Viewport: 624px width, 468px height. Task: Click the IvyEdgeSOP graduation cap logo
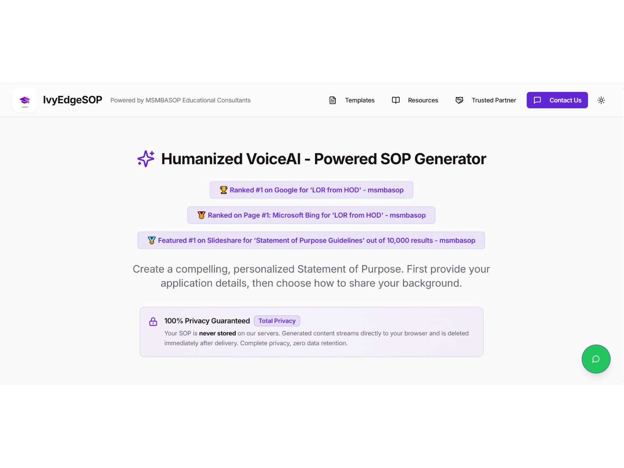(25, 100)
